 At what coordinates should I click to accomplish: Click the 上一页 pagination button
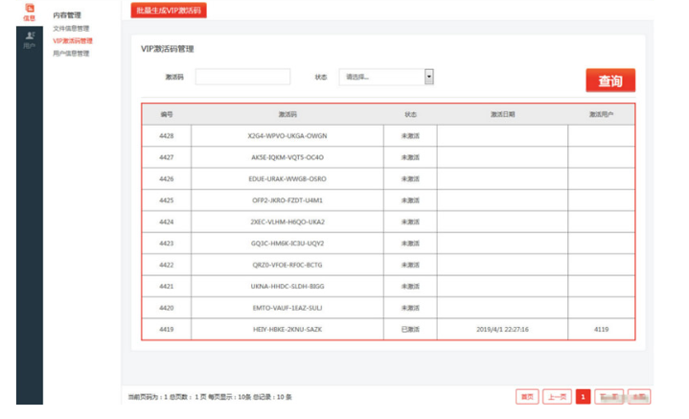pos(557,396)
